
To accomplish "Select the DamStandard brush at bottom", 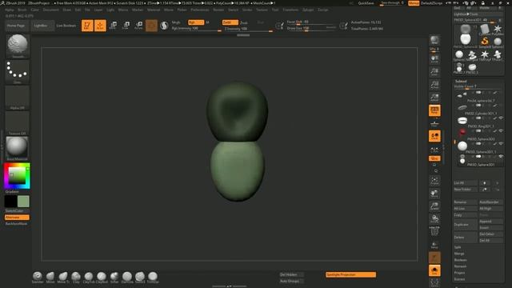I will point(127,278).
